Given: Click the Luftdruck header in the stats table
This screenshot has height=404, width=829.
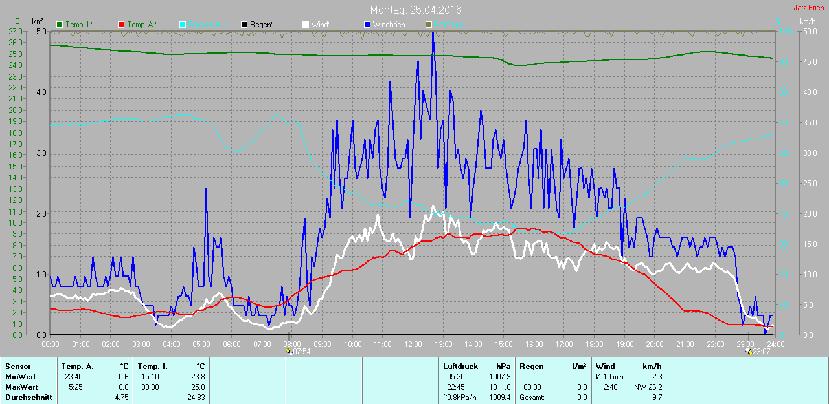Looking at the screenshot, I should [x=459, y=367].
